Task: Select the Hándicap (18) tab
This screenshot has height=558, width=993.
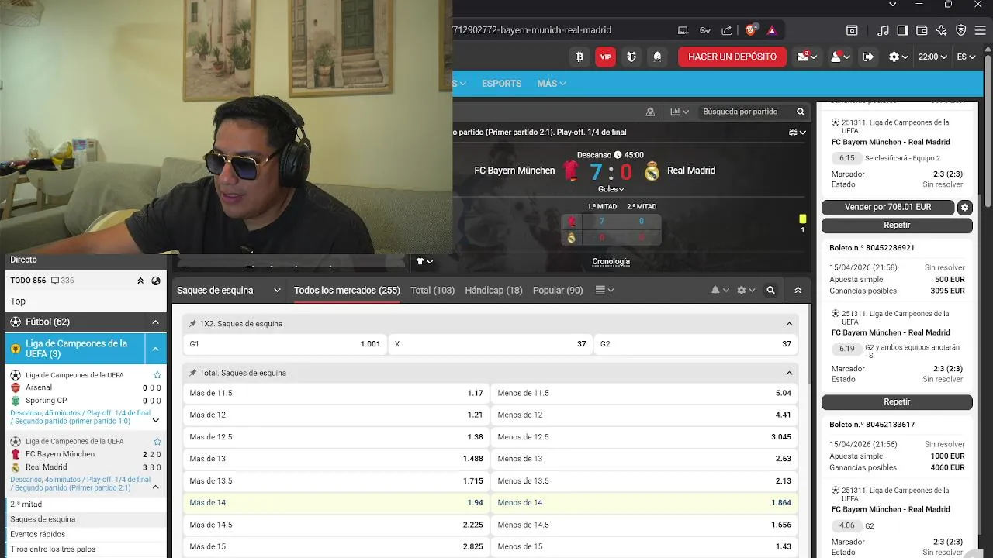Action: (493, 290)
